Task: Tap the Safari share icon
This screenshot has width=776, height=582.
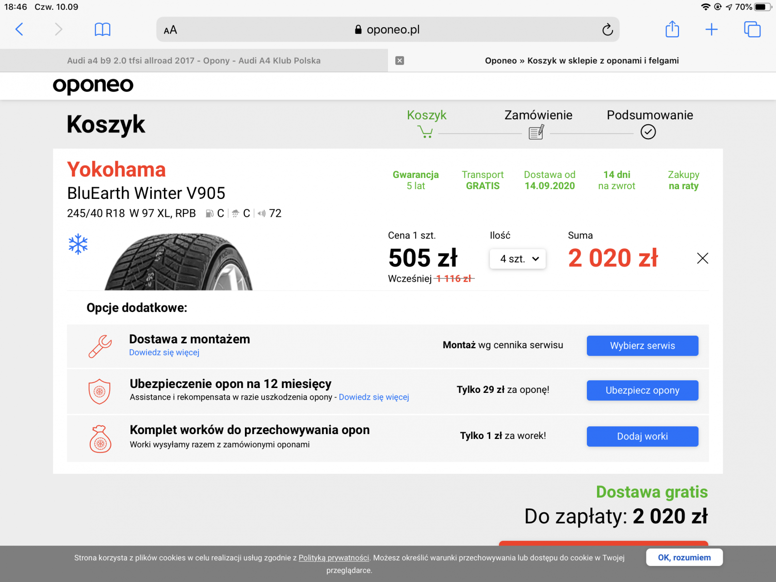Action: [x=672, y=29]
